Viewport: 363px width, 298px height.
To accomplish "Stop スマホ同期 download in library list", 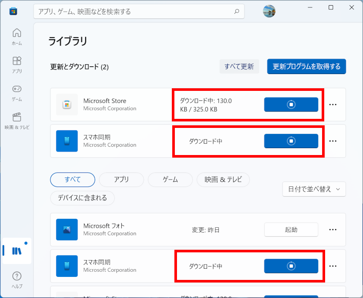I will click(x=291, y=266).
